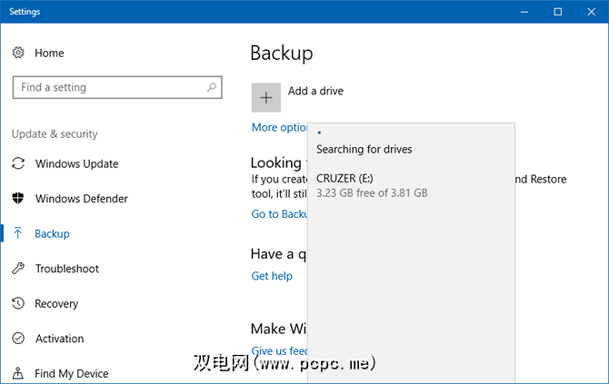
Task: Select the CRUZER (E:) drive
Action: tap(372, 185)
